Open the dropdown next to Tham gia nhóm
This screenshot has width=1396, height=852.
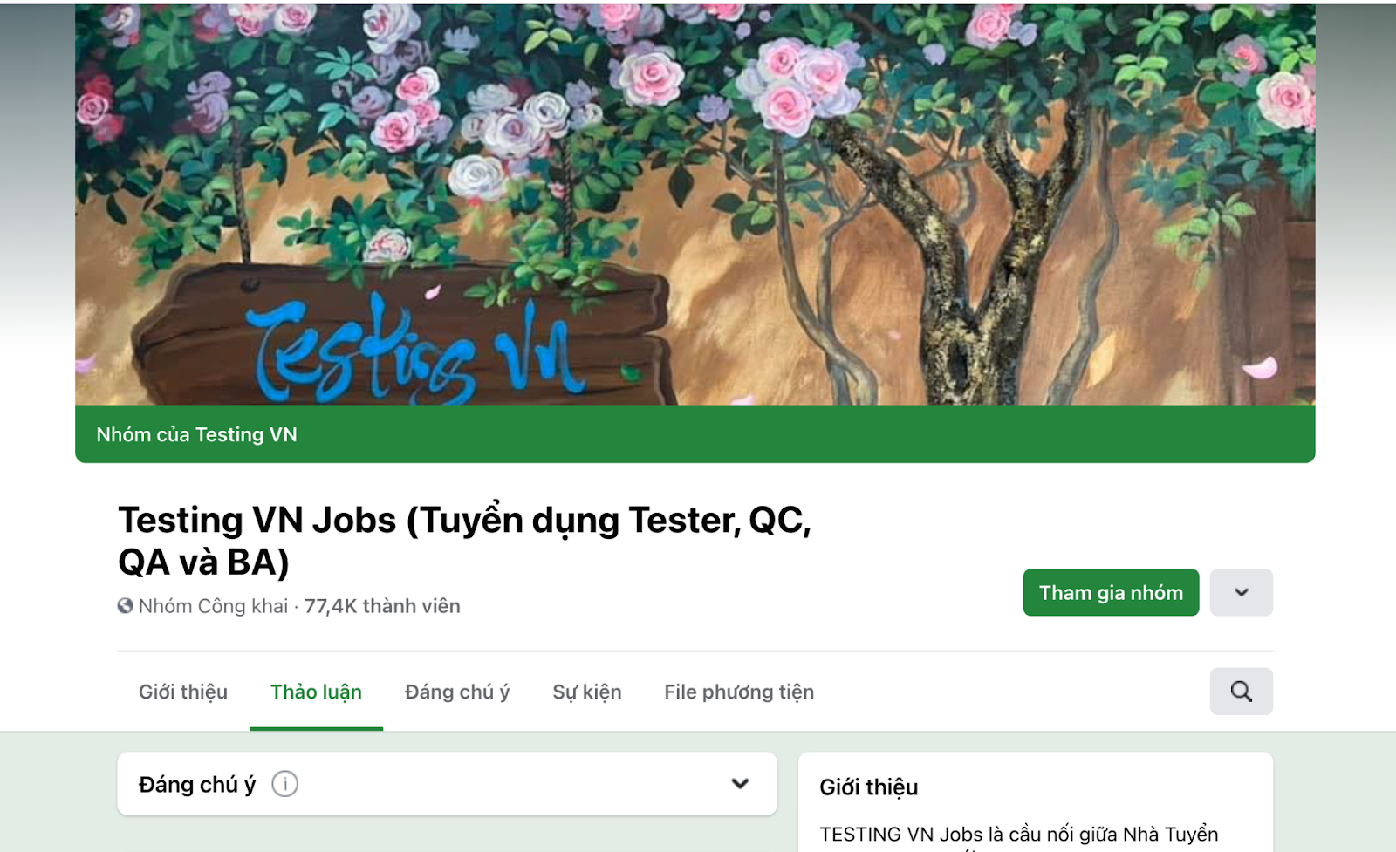(x=1241, y=593)
